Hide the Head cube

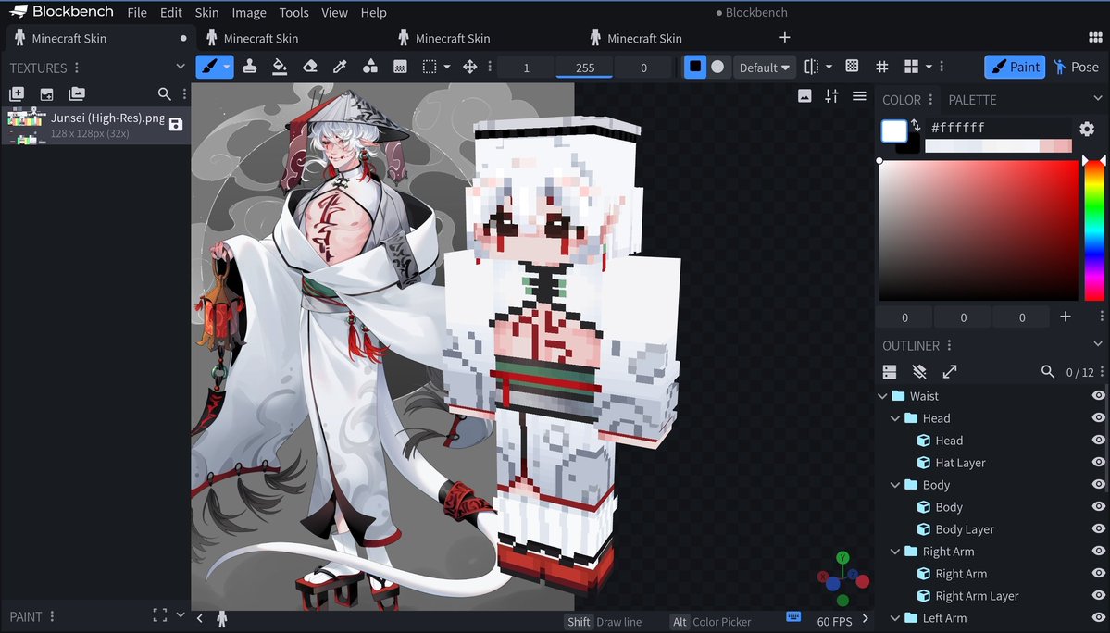[x=1098, y=440]
